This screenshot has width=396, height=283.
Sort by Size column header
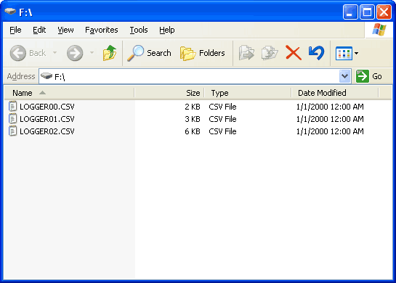point(169,93)
